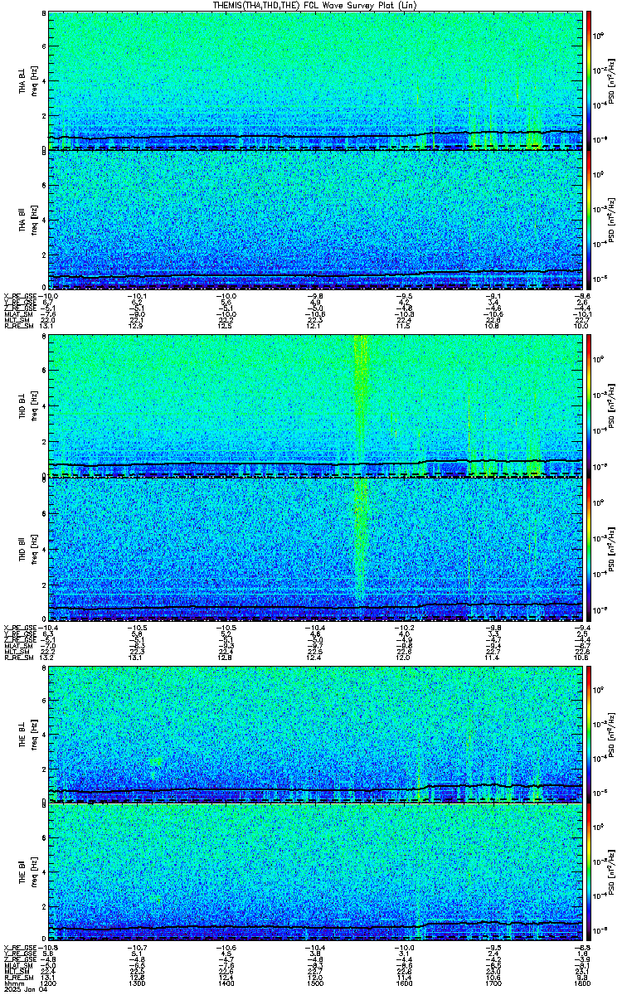
Task: Select the THA B-parallel PSD color bar
Action: [x=589, y=220]
